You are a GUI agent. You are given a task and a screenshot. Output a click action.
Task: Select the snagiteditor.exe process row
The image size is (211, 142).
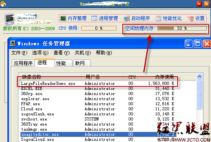98,134
